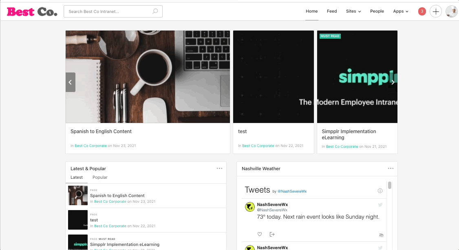Like the 73° today tweet

[x=259, y=234]
